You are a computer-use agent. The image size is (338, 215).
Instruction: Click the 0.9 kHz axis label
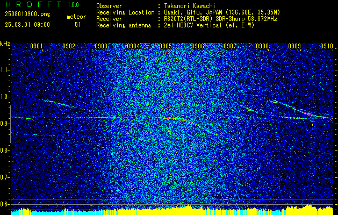4,124
